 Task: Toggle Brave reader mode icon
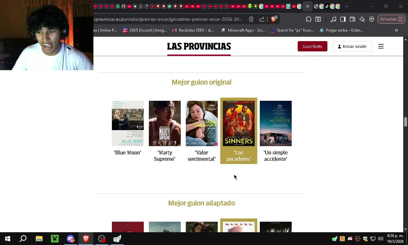coord(251,19)
